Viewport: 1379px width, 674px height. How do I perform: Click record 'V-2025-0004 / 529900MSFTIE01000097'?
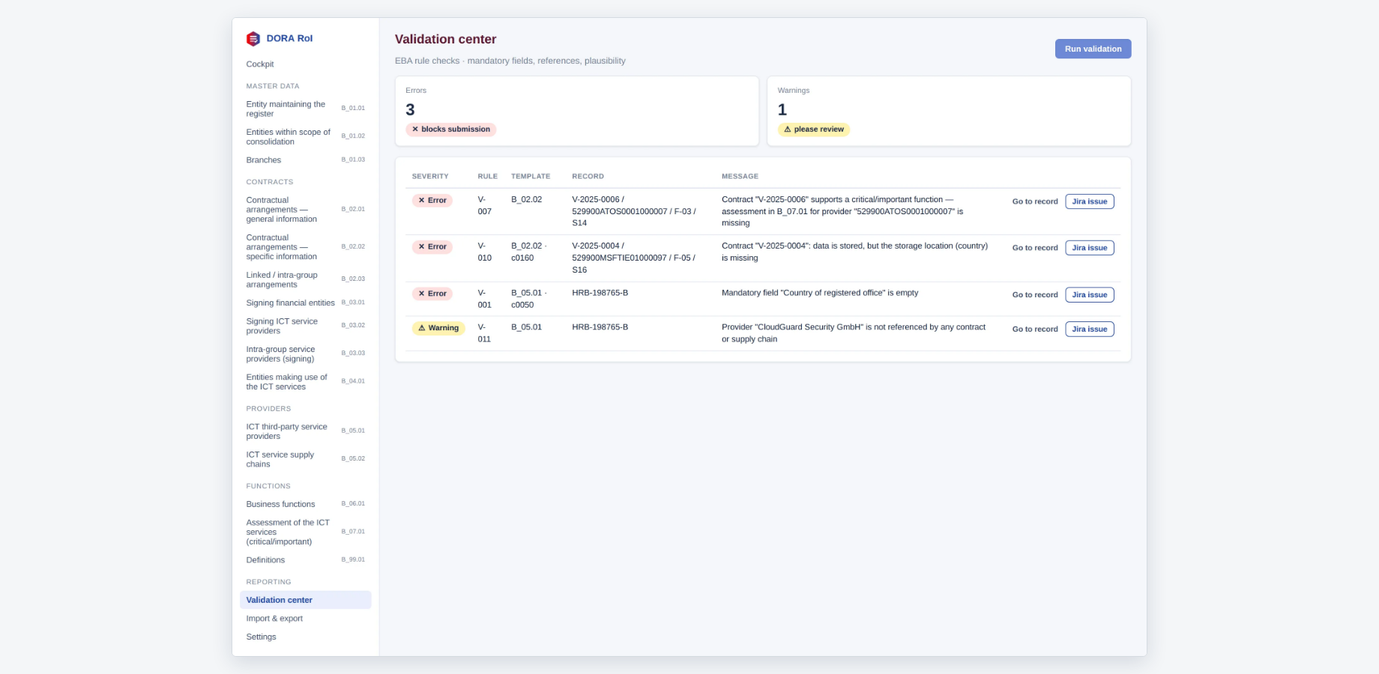pos(634,258)
